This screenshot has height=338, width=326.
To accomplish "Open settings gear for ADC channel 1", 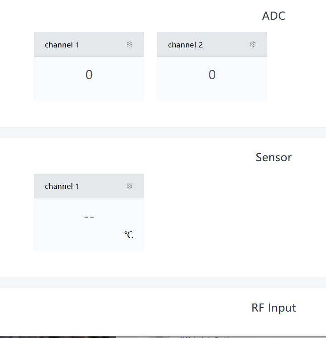I will (x=130, y=44).
